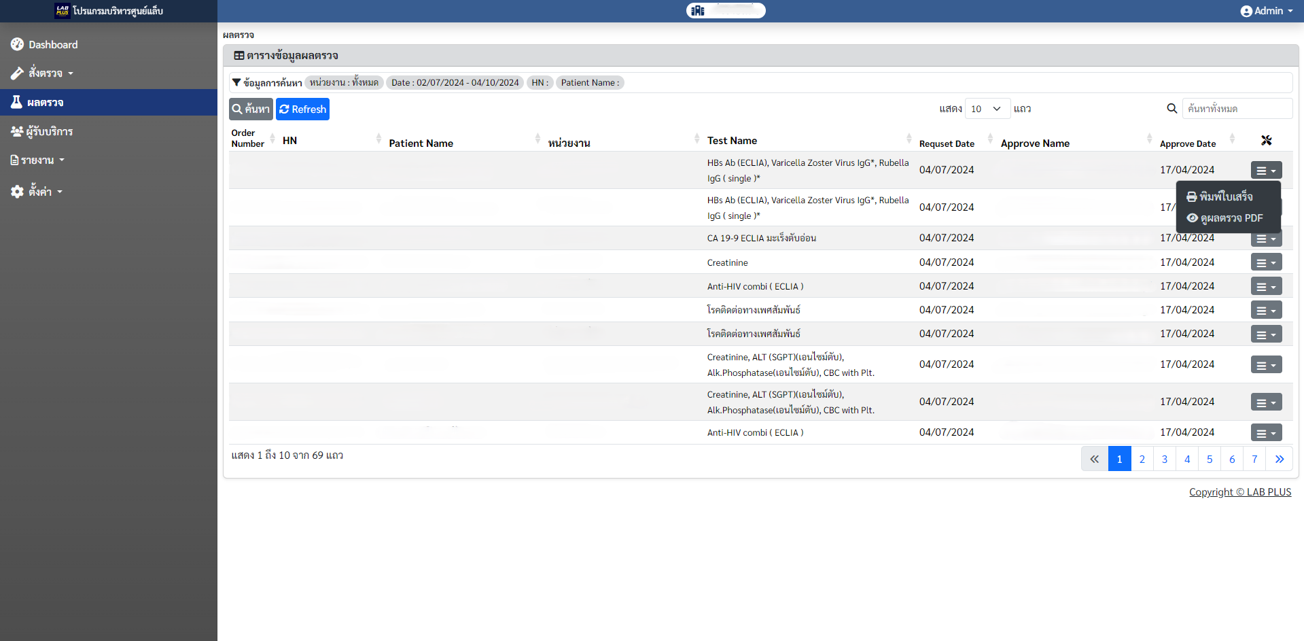Go to page 4 of results
1304x641 pixels.
coord(1186,459)
